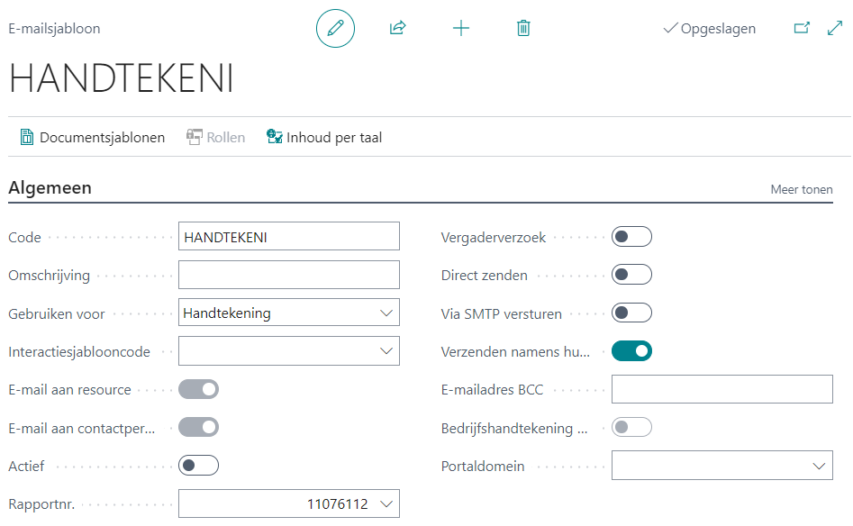Open the Interactiesjablooncode dropdown
Image resolution: width=853 pixels, height=526 pixels.
(386, 351)
